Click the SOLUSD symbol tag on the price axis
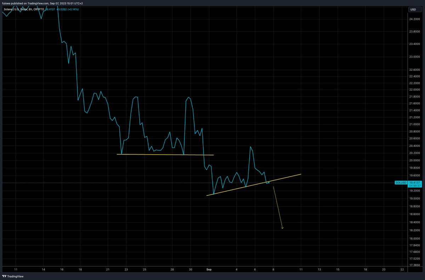425x280 pixels. click(x=401, y=182)
